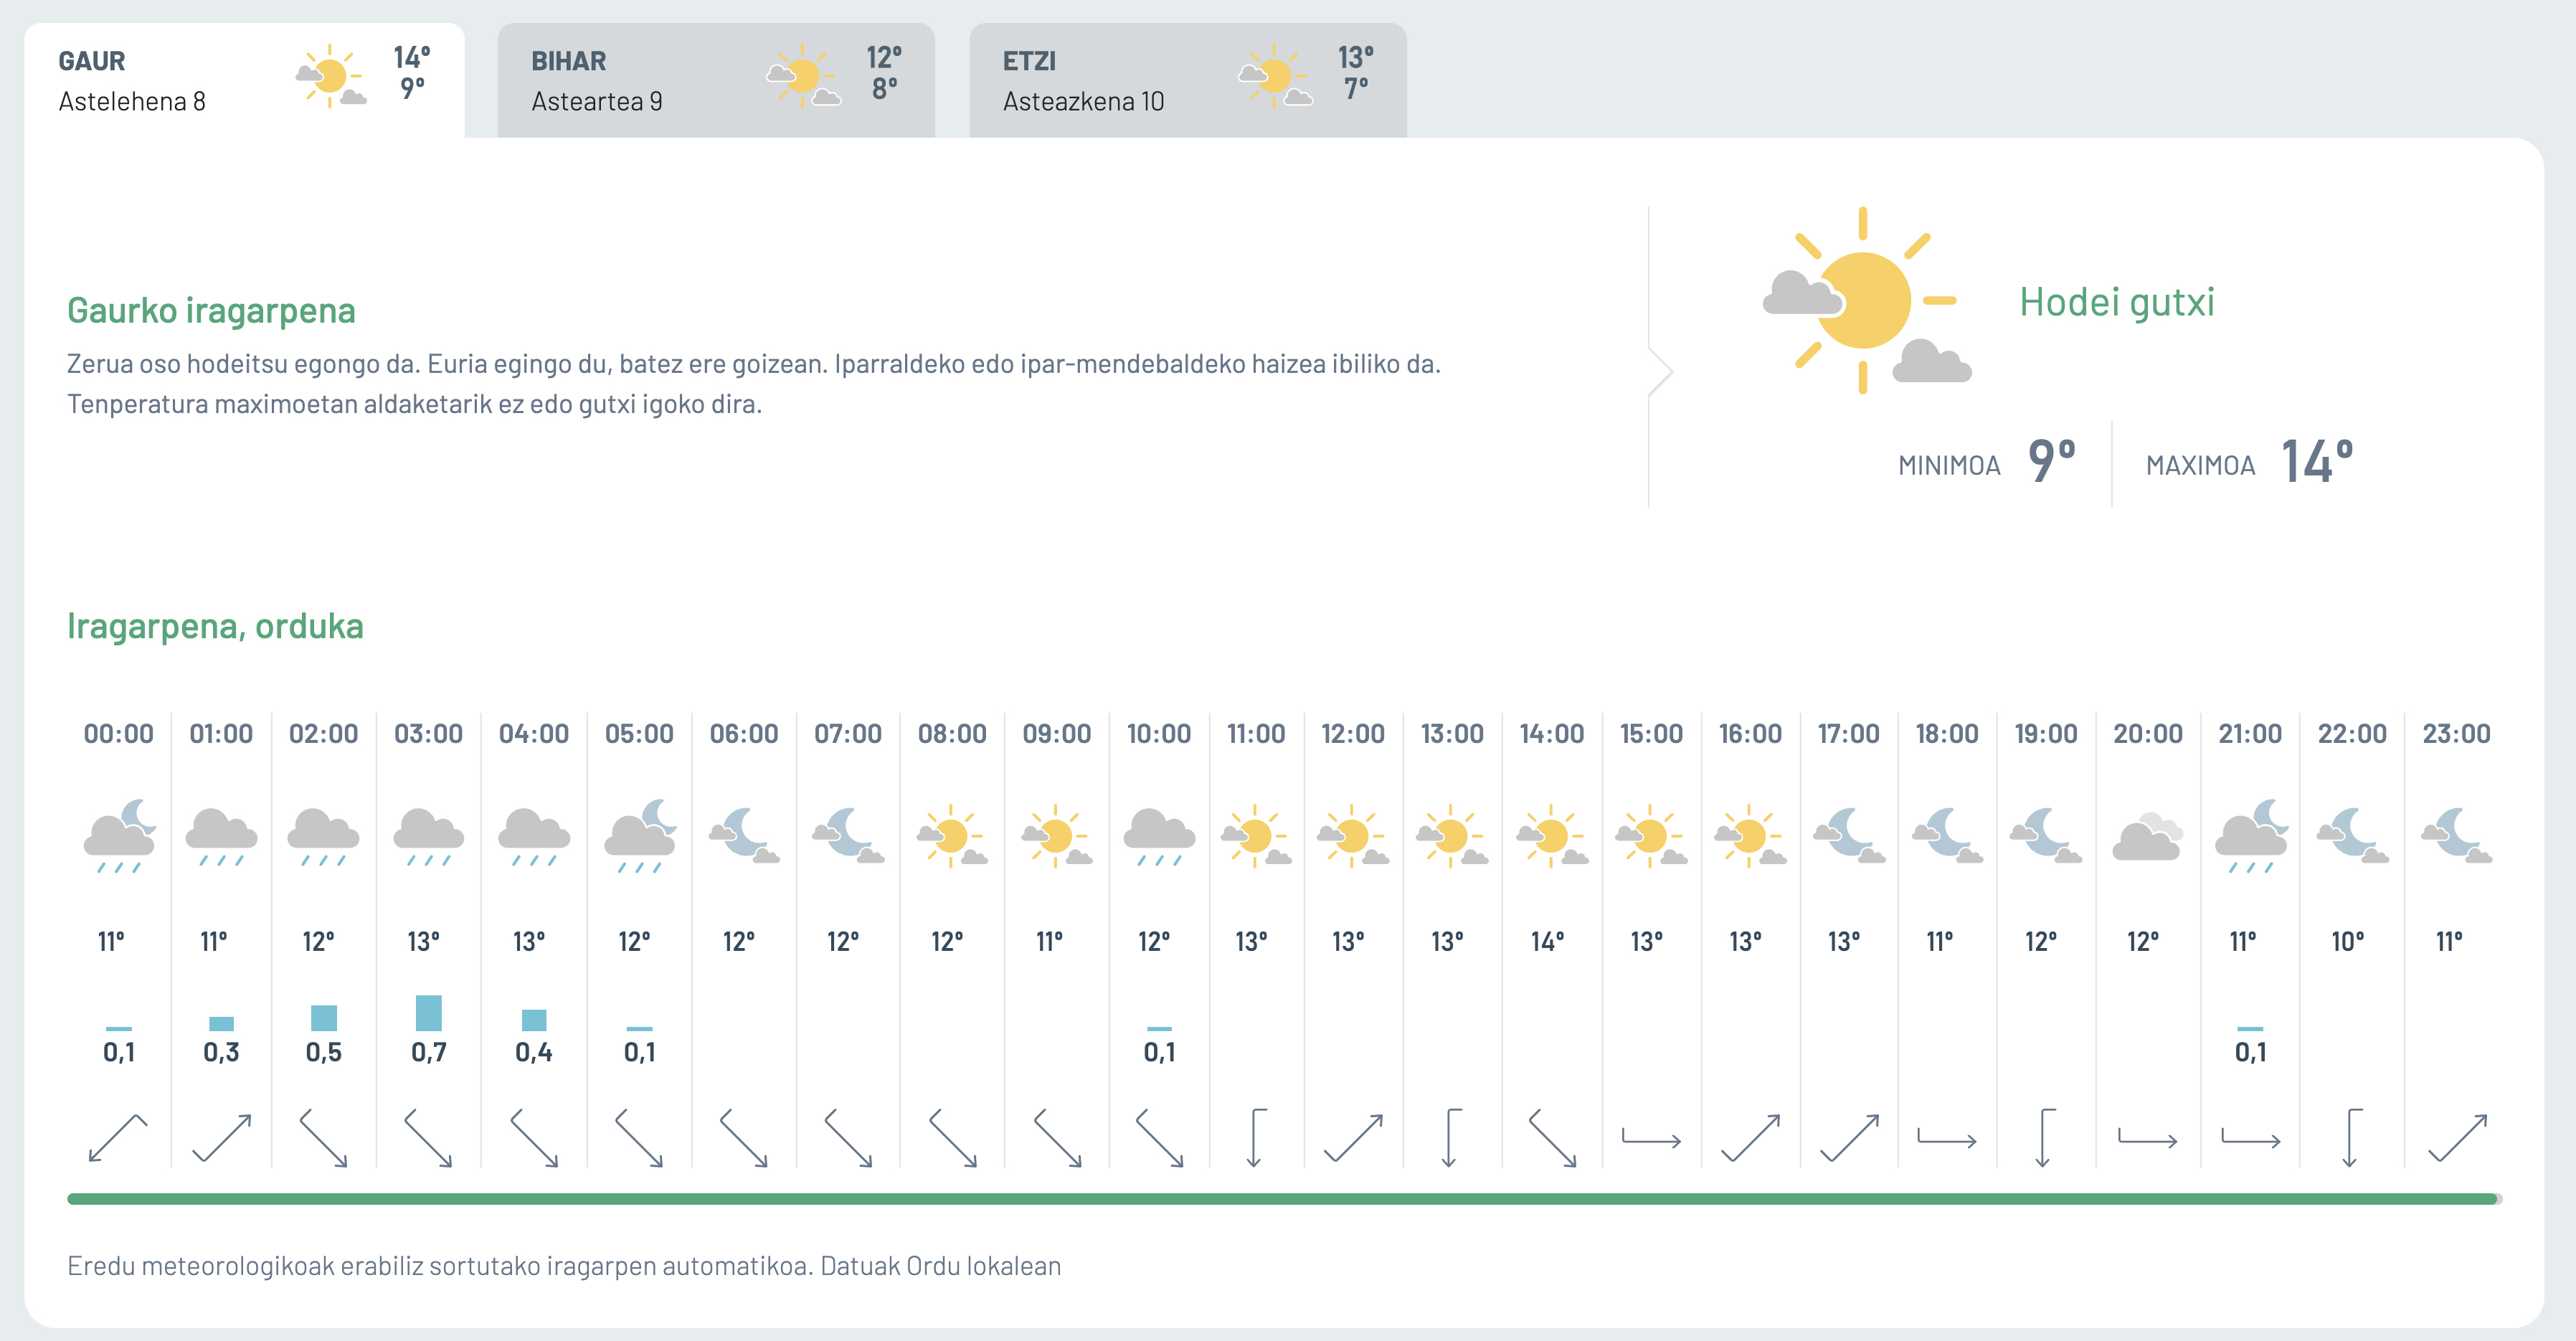Click the green horizontal scrollbar under the hourly forecast

(1284, 1199)
